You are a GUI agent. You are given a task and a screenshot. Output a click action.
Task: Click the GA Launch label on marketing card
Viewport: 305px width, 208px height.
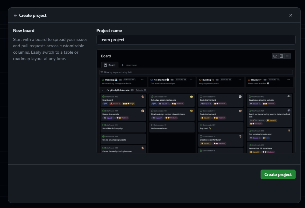tap(257, 120)
